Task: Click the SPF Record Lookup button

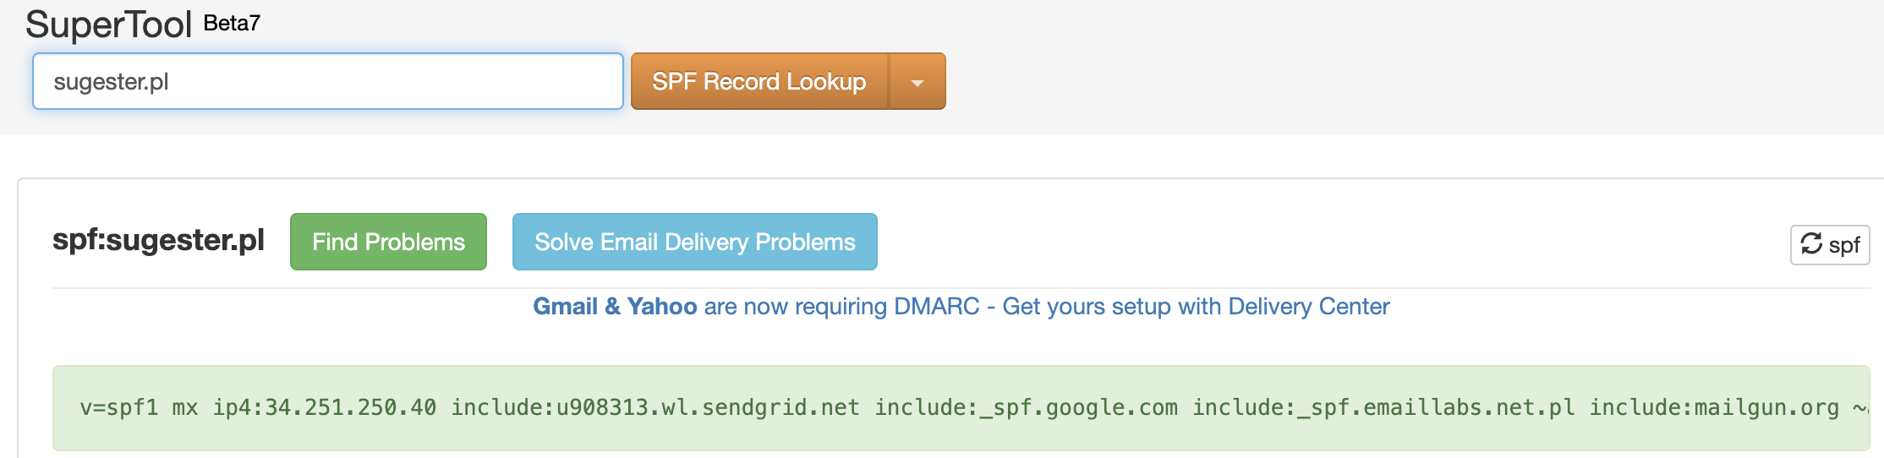Action: pyautogui.click(x=759, y=82)
